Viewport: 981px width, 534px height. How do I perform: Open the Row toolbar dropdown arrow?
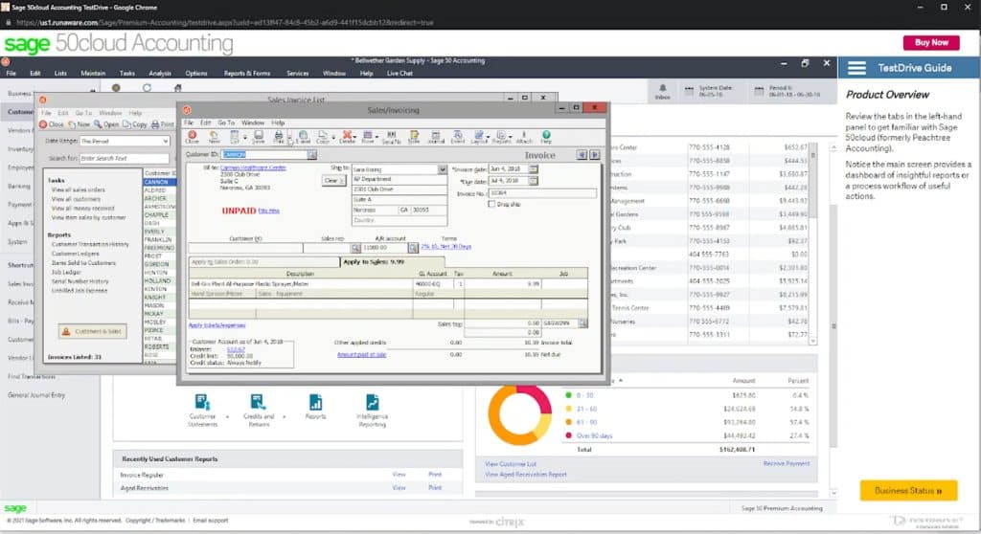(377, 136)
